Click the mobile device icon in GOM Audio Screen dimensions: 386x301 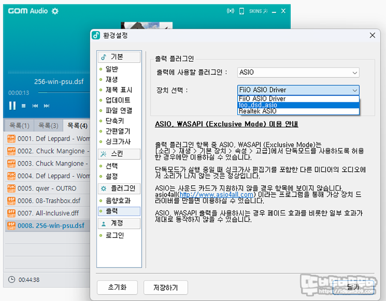(x=242, y=11)
